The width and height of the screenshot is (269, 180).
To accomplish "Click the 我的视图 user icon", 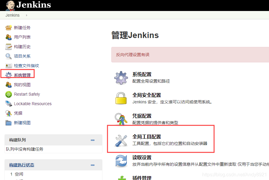I will [8, 85].
